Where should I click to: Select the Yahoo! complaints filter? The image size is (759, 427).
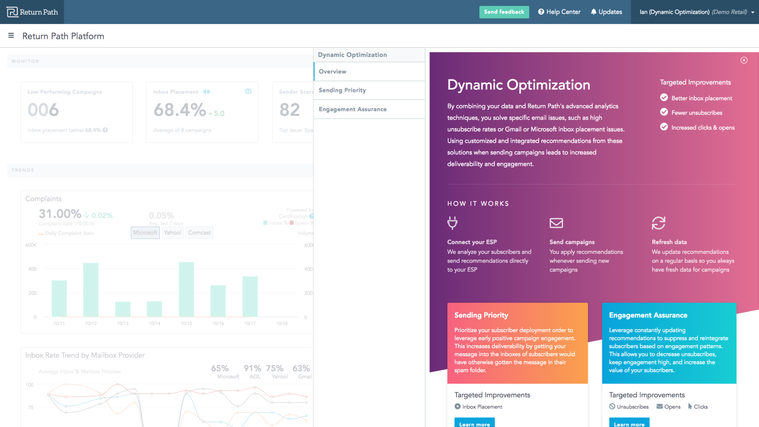click(173, 232)
